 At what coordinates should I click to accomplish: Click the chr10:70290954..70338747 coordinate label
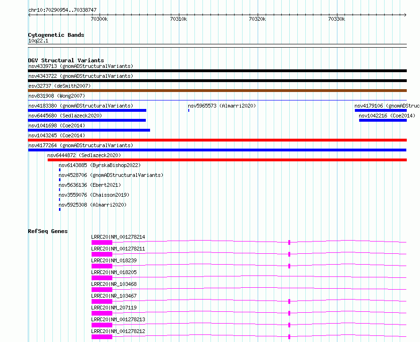coord(62,10)
